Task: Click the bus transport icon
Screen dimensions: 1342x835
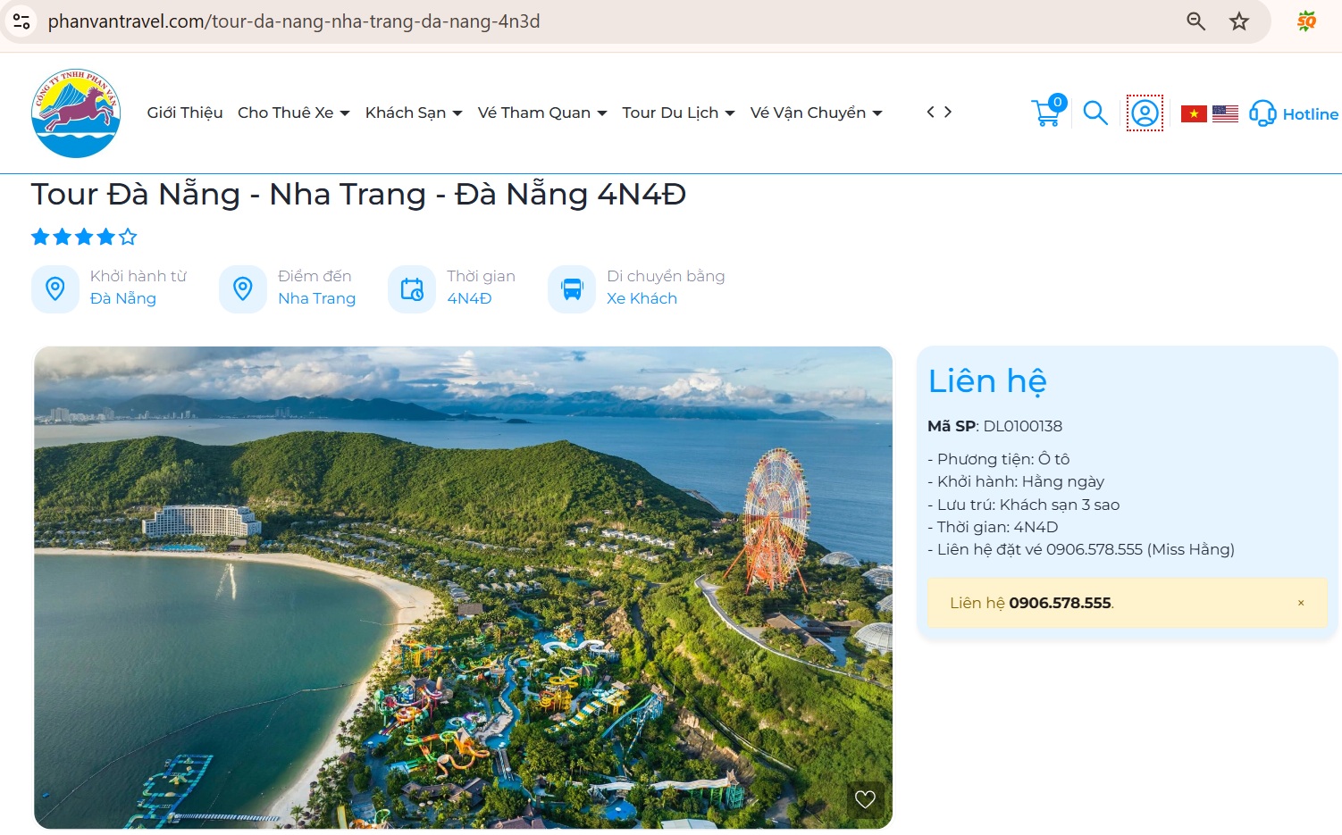Action: coord(572,288)
